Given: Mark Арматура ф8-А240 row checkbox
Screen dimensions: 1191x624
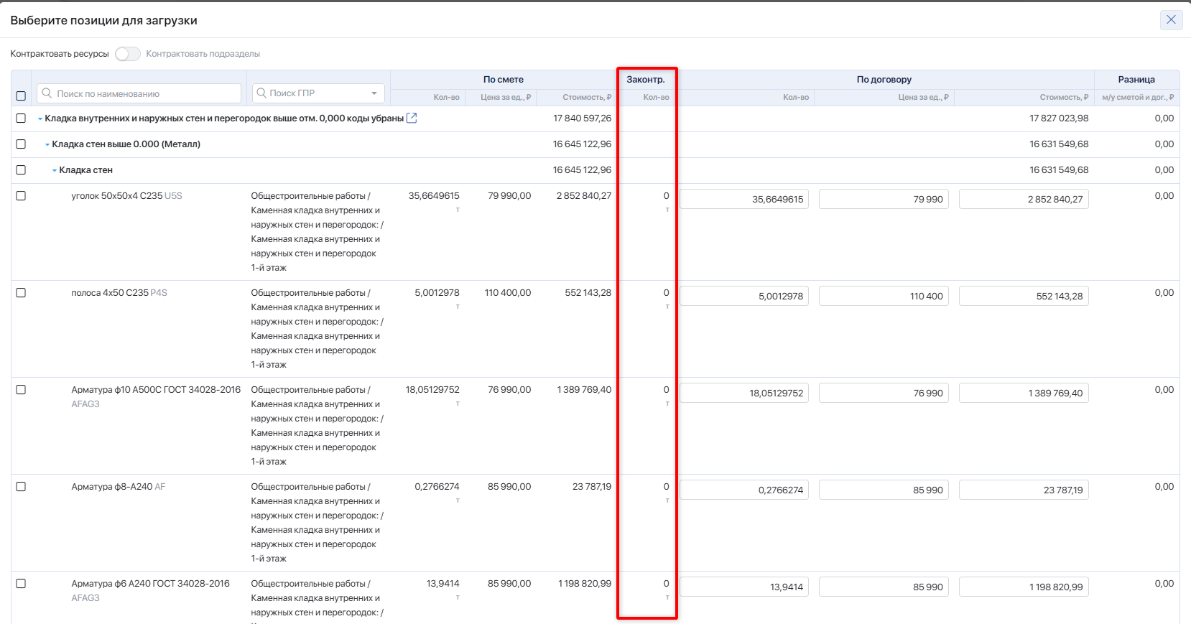Looking at the screenshot, I should (21, 487).
